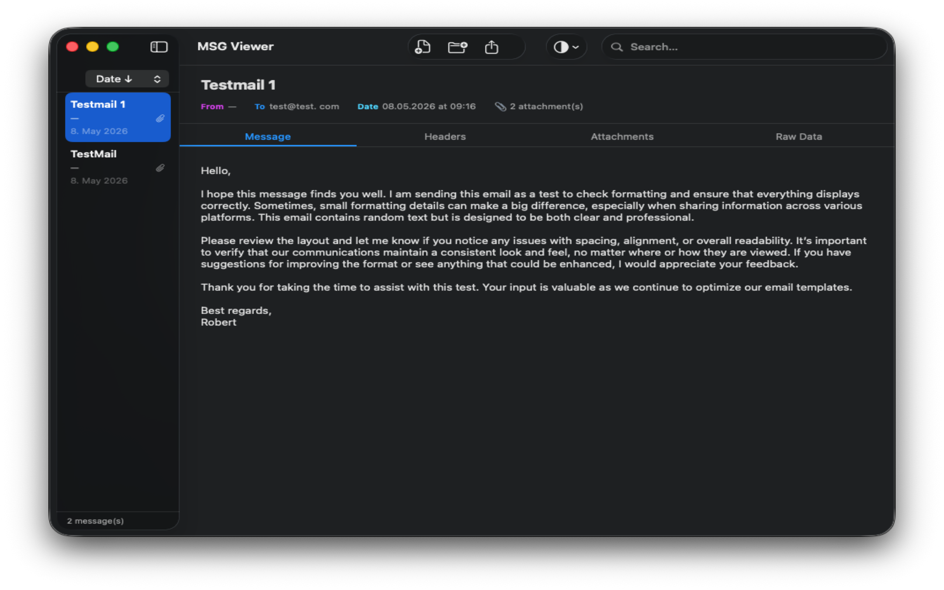Select the TestMail message in list

click(118, 167)
